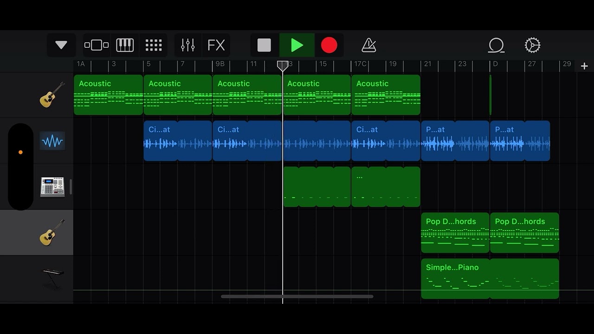Select the Acoustic region starting at bar 5

[x=178, y=95]
